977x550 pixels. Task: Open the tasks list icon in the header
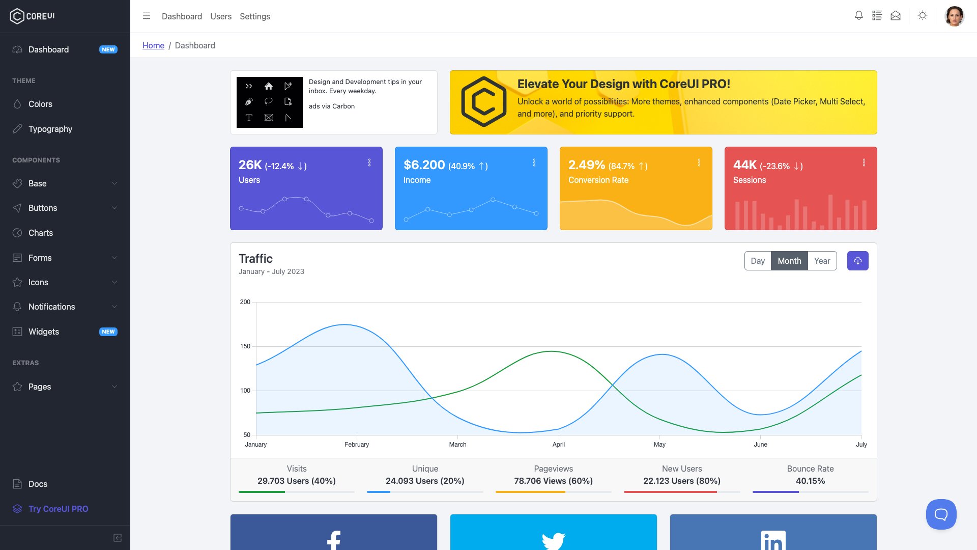[x=877, y=16]
